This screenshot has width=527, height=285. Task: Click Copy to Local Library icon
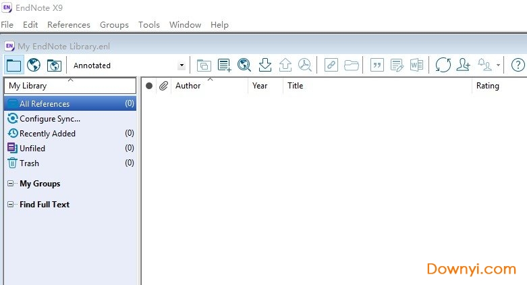coord(204,65)
